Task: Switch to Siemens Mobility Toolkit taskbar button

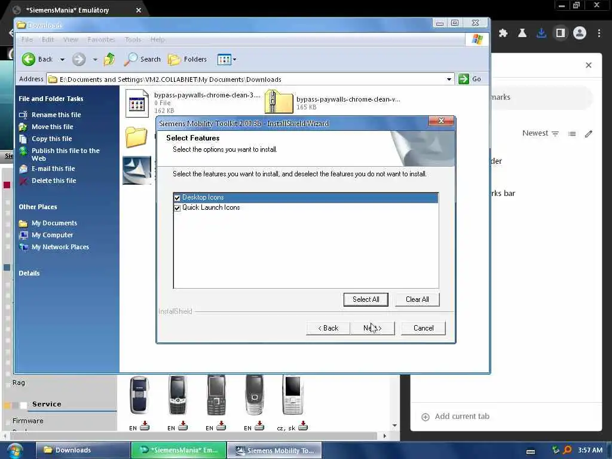Action: [274, 451]
